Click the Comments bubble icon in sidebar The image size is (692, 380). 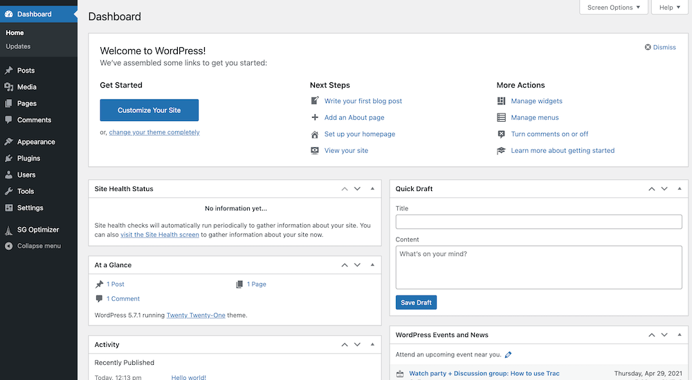tap(8, 120)
